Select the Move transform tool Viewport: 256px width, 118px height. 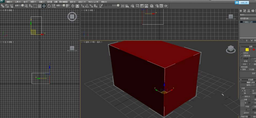[44, 6]
